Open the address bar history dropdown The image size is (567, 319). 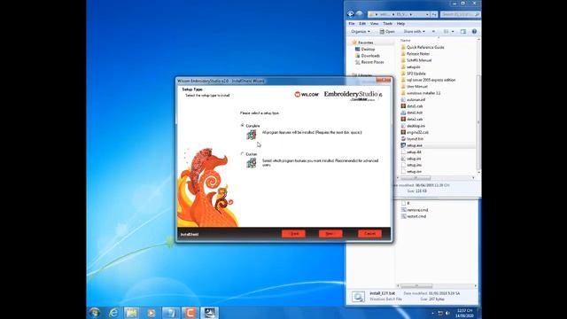click(x=427, y=14)
